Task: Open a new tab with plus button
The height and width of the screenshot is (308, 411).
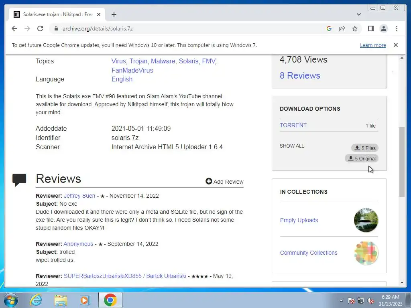Action: coord(114,14)
